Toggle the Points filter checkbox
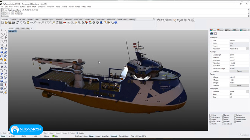 pos(210,115)
